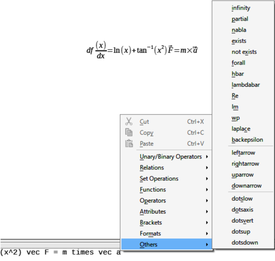Expand the Unary/Binary Operators submenu
275x261 pixels.
pyautogui.click(x=170, y=157)
